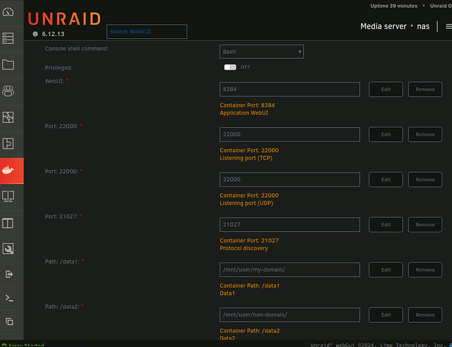Click the 'Media server • nas' title text
Viewport: 452px width, 347px height.
tap(395, 26)
